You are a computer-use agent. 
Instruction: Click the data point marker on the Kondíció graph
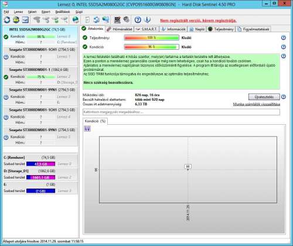point(188,169)
